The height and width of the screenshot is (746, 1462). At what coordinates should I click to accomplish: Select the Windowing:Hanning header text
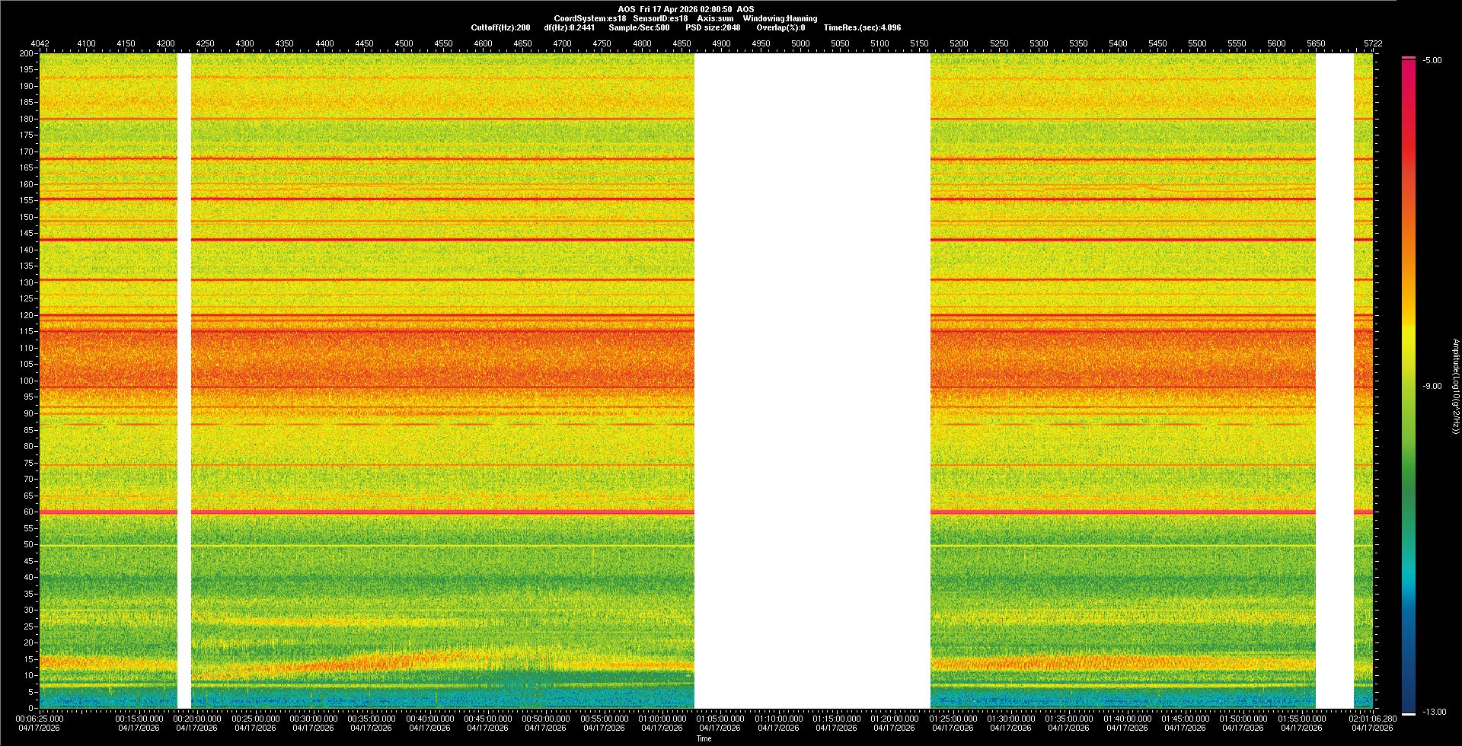tap(780, 18)
